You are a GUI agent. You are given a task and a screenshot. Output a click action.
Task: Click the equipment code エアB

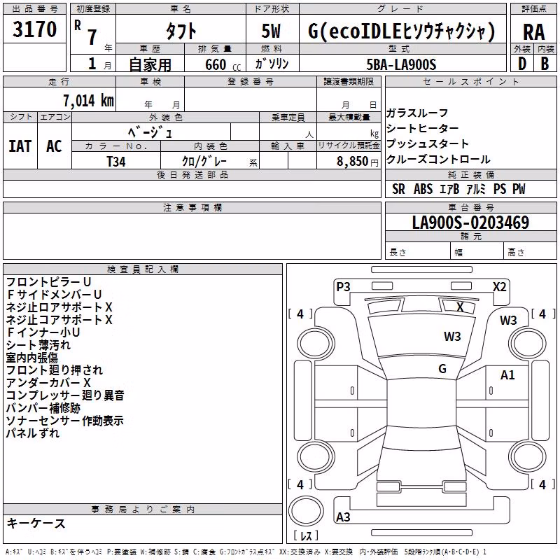(449, 189)
